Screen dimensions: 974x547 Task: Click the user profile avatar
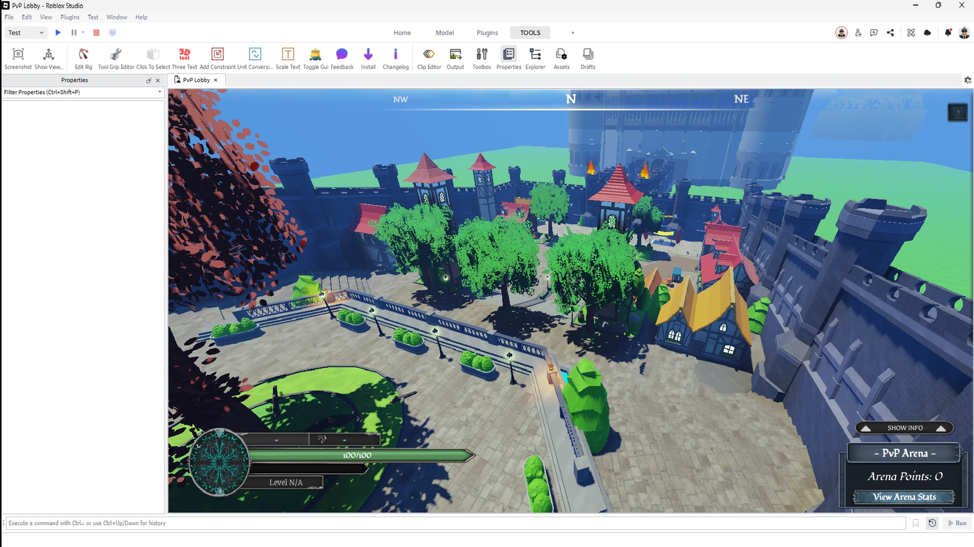tap(964, 33)
